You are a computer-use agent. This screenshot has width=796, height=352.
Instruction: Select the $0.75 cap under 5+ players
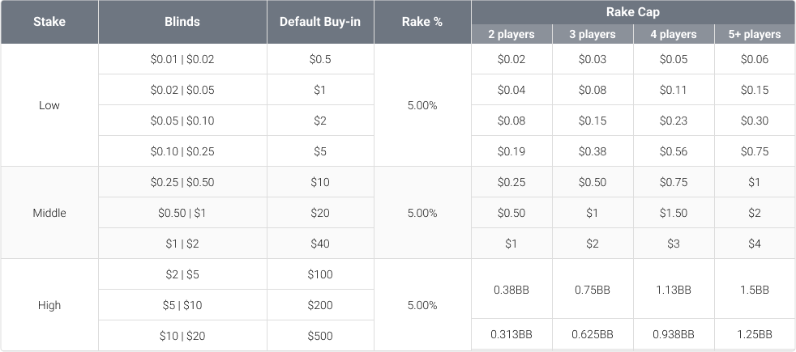[x=755, y=151]
